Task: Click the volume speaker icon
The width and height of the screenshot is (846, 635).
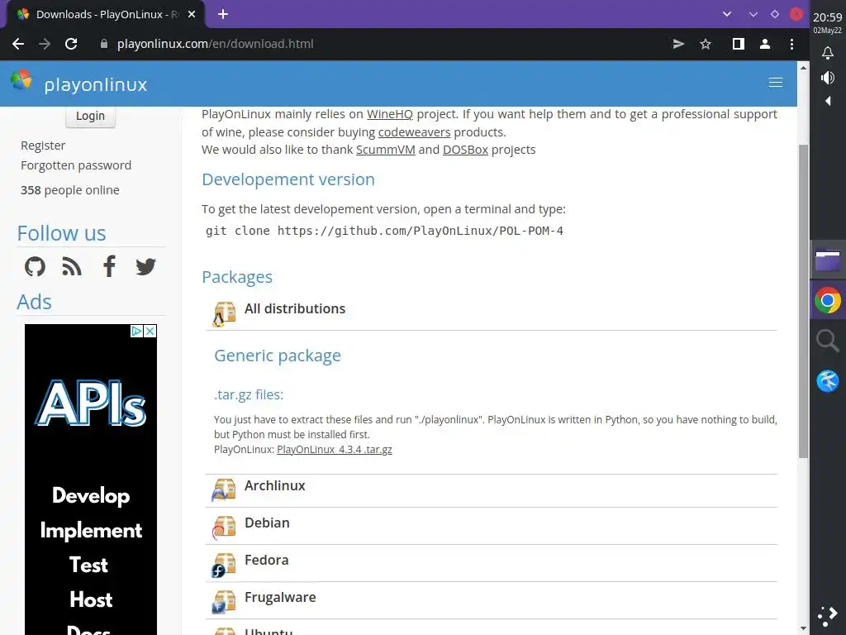Action: point(827,77)
